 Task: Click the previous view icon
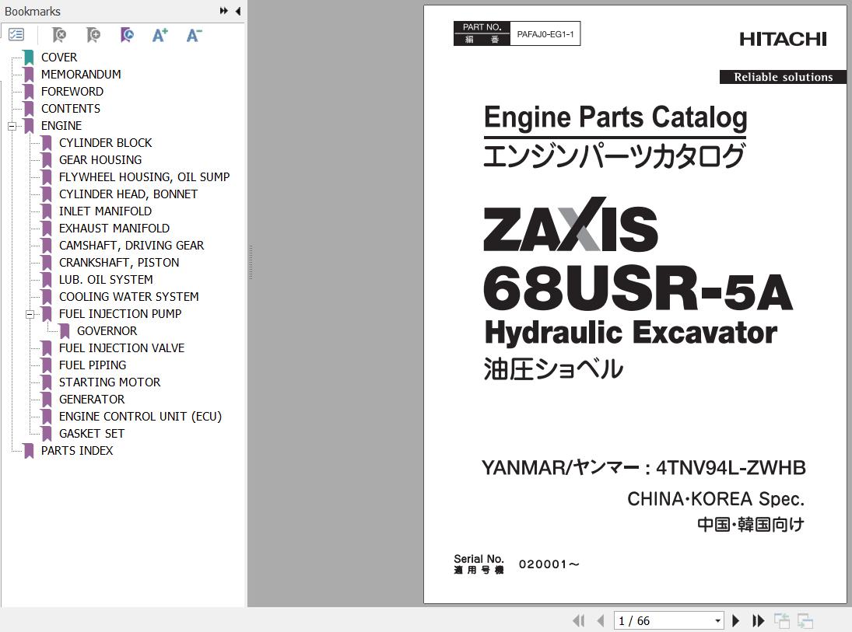782,620
